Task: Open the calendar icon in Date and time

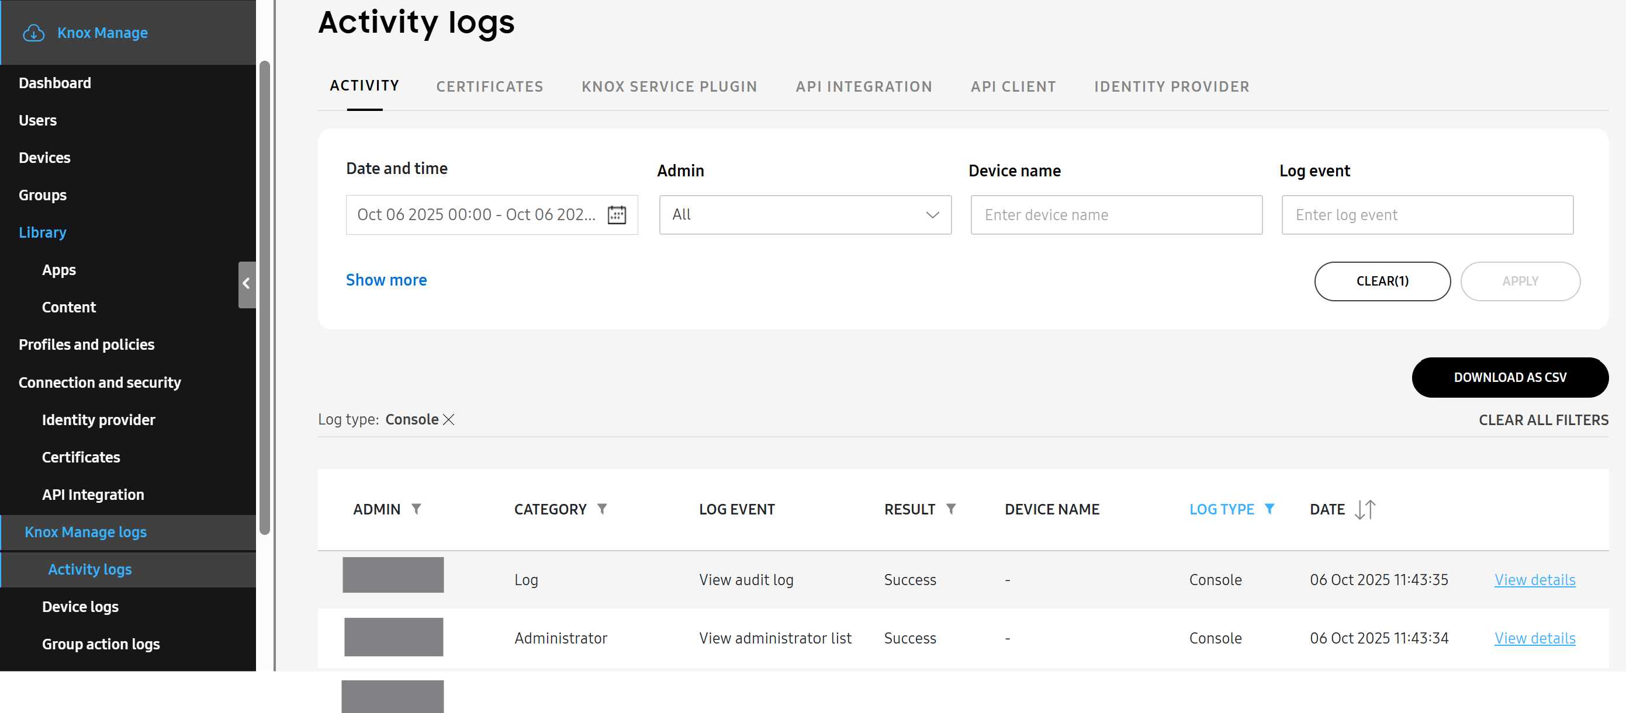Action: point(617,214)
